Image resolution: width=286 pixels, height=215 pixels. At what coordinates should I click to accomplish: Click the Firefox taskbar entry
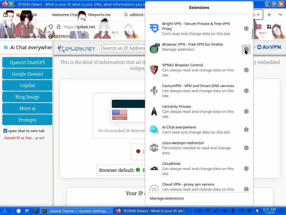151,211
